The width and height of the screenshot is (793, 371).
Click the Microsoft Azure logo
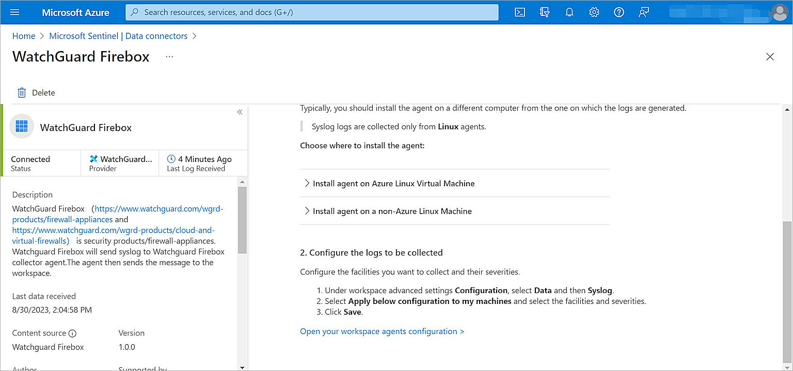[75, 12]
